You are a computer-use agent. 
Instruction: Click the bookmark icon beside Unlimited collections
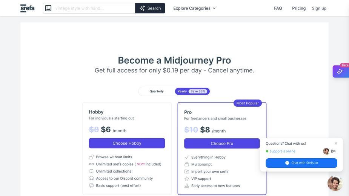coord(91,171)
